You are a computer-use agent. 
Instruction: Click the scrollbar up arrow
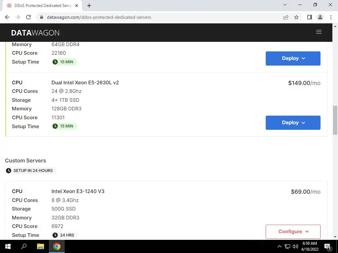click(335, 26)
